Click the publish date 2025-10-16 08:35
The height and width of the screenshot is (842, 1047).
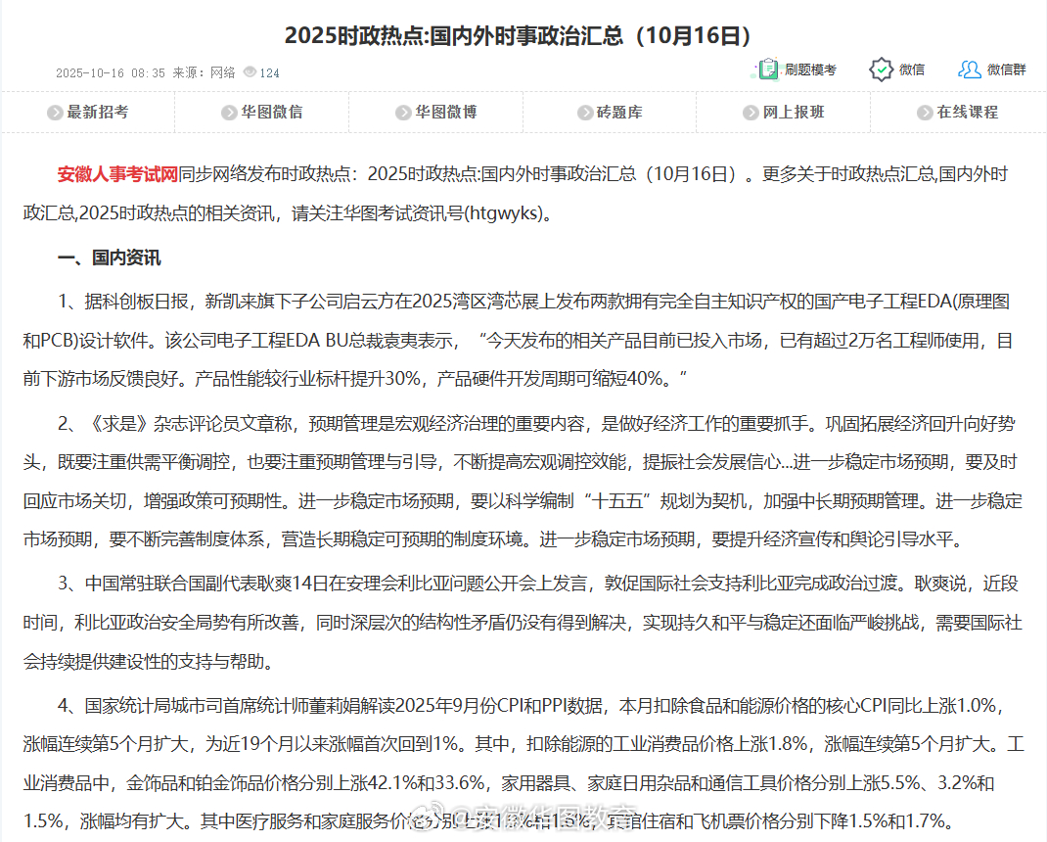[x=111, y=72]
